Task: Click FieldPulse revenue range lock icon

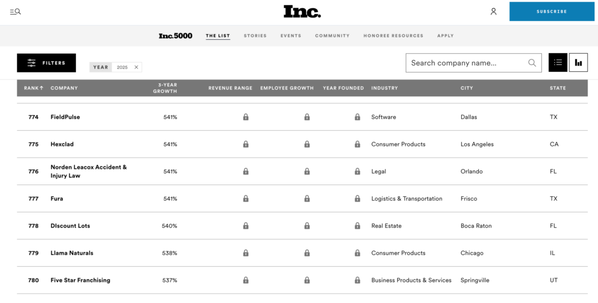Action: click(246, 117)
